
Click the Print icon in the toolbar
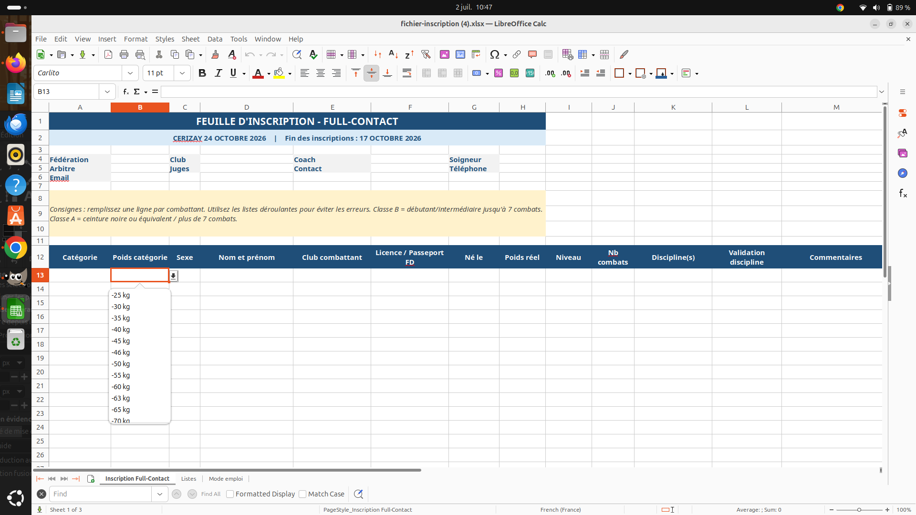[x=124, y=54]
